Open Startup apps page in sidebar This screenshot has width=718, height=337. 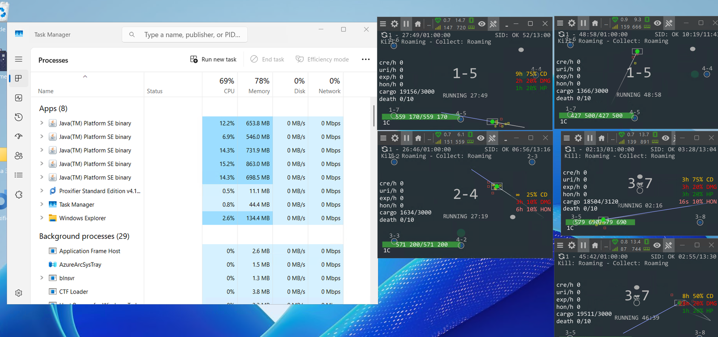[18, 136]
